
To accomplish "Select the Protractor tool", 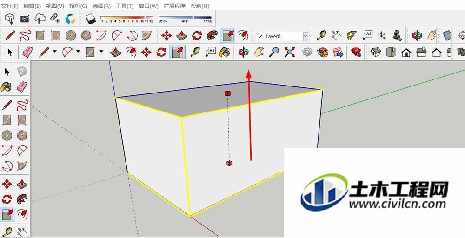I will coord(352,36).
